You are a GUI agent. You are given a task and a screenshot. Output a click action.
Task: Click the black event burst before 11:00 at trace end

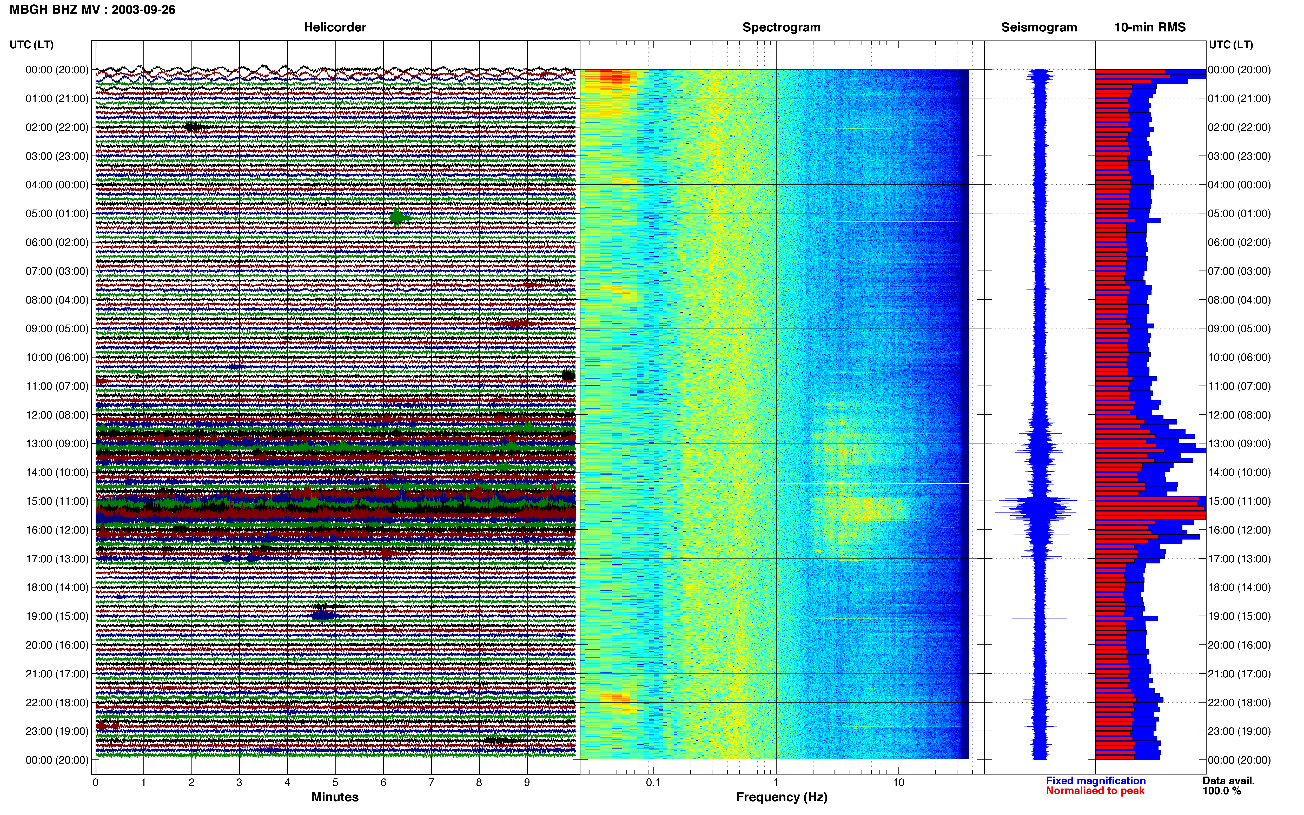click(x=568, y=376)
